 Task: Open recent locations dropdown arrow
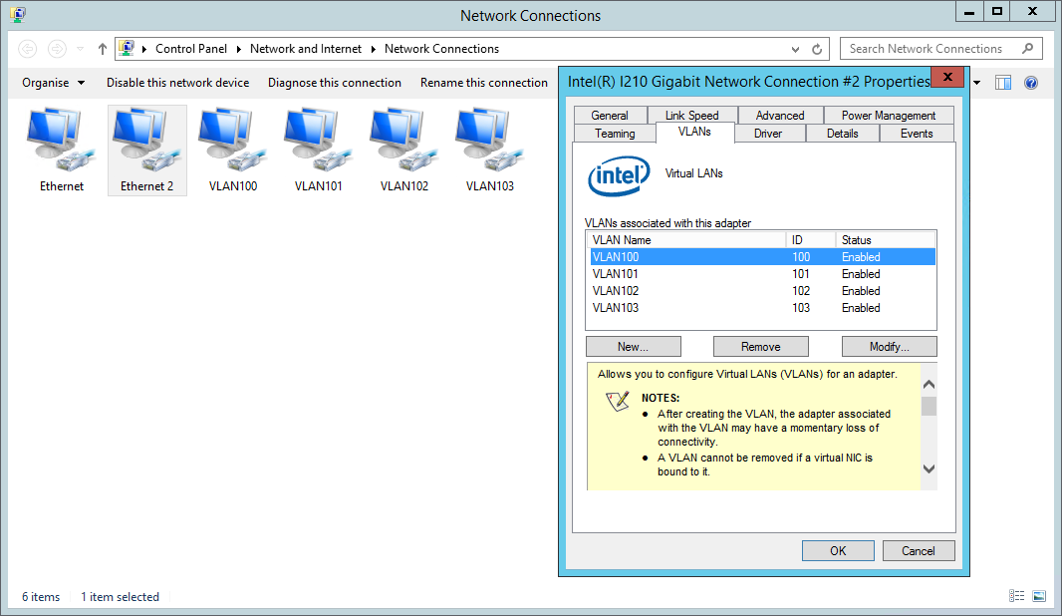(80, 49)
